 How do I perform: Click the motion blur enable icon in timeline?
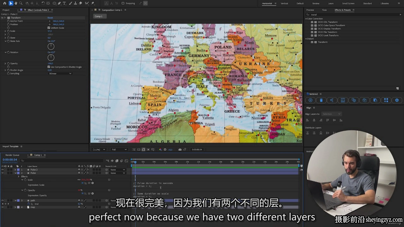[x=122, y=161]
